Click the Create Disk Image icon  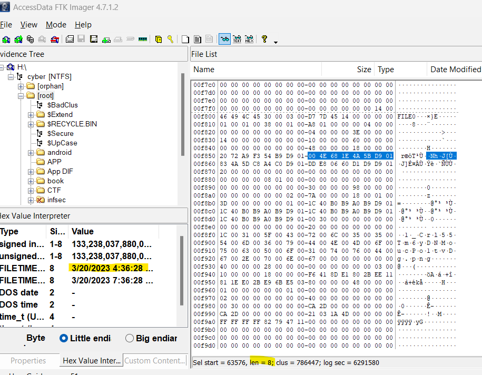click(70, 40)
